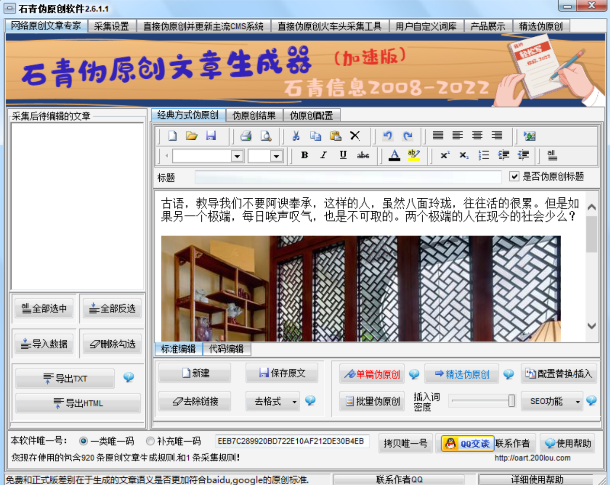Image resolution: width=610 pixels, height=485 pixels.
Task: Click the 标题 input field
Action: [348, 177]
